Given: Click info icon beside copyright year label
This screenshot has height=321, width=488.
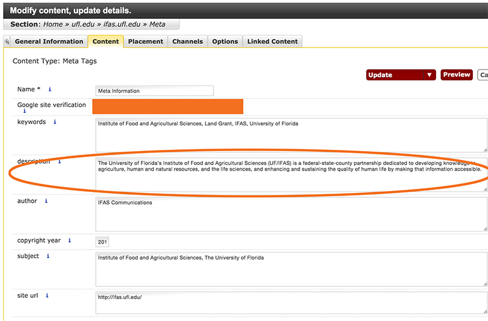Looking at the screenshot, I should click(x=70, y=241).
